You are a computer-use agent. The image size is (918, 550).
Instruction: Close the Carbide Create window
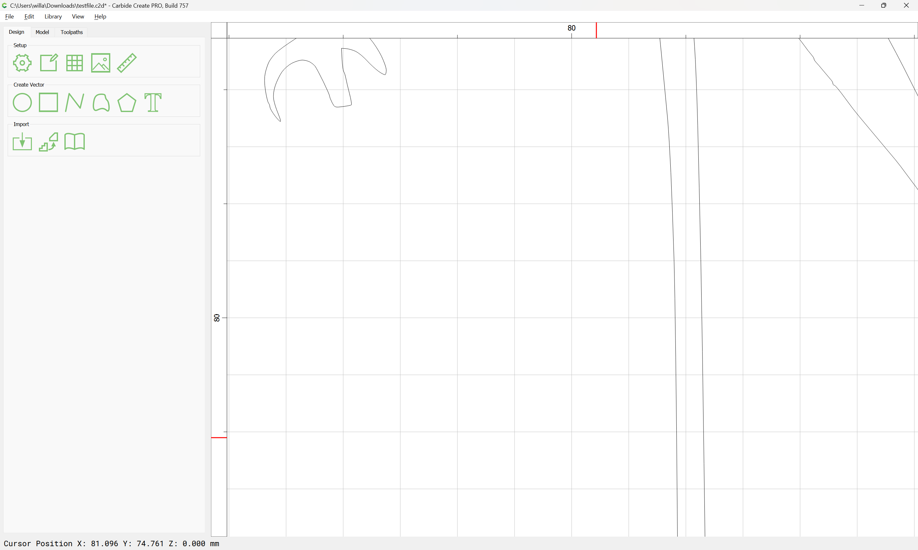click(x=906, y=5)
